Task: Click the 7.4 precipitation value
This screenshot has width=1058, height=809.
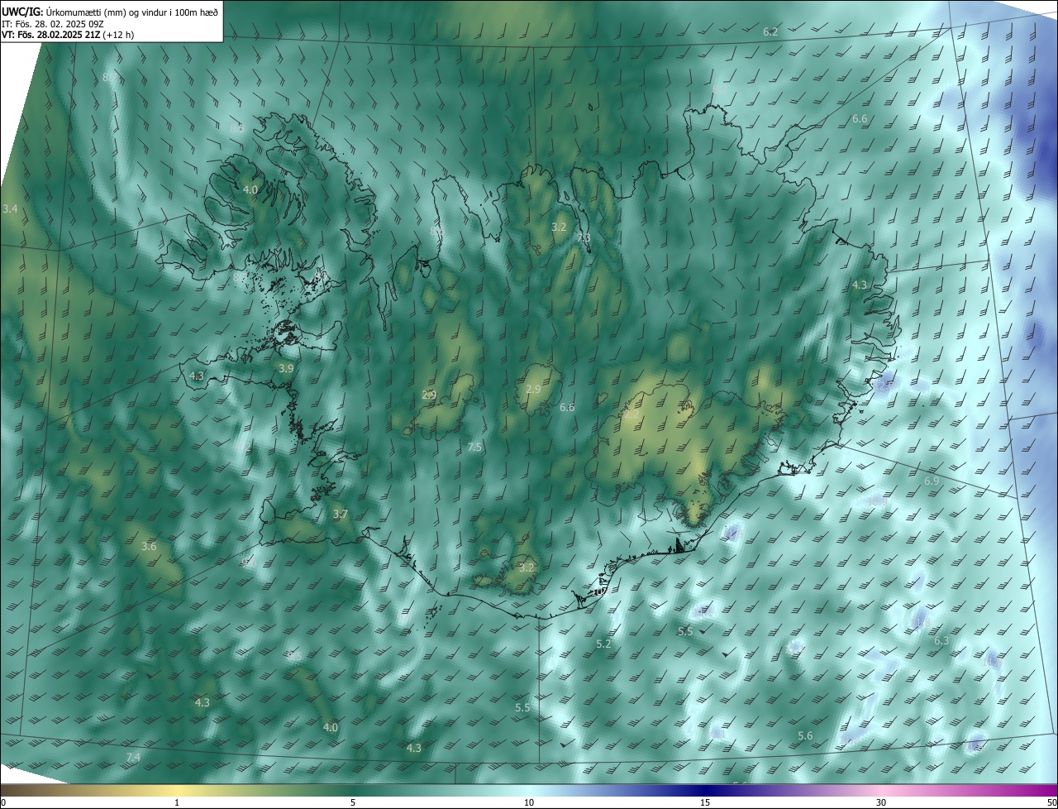Action: click(133, 757)
